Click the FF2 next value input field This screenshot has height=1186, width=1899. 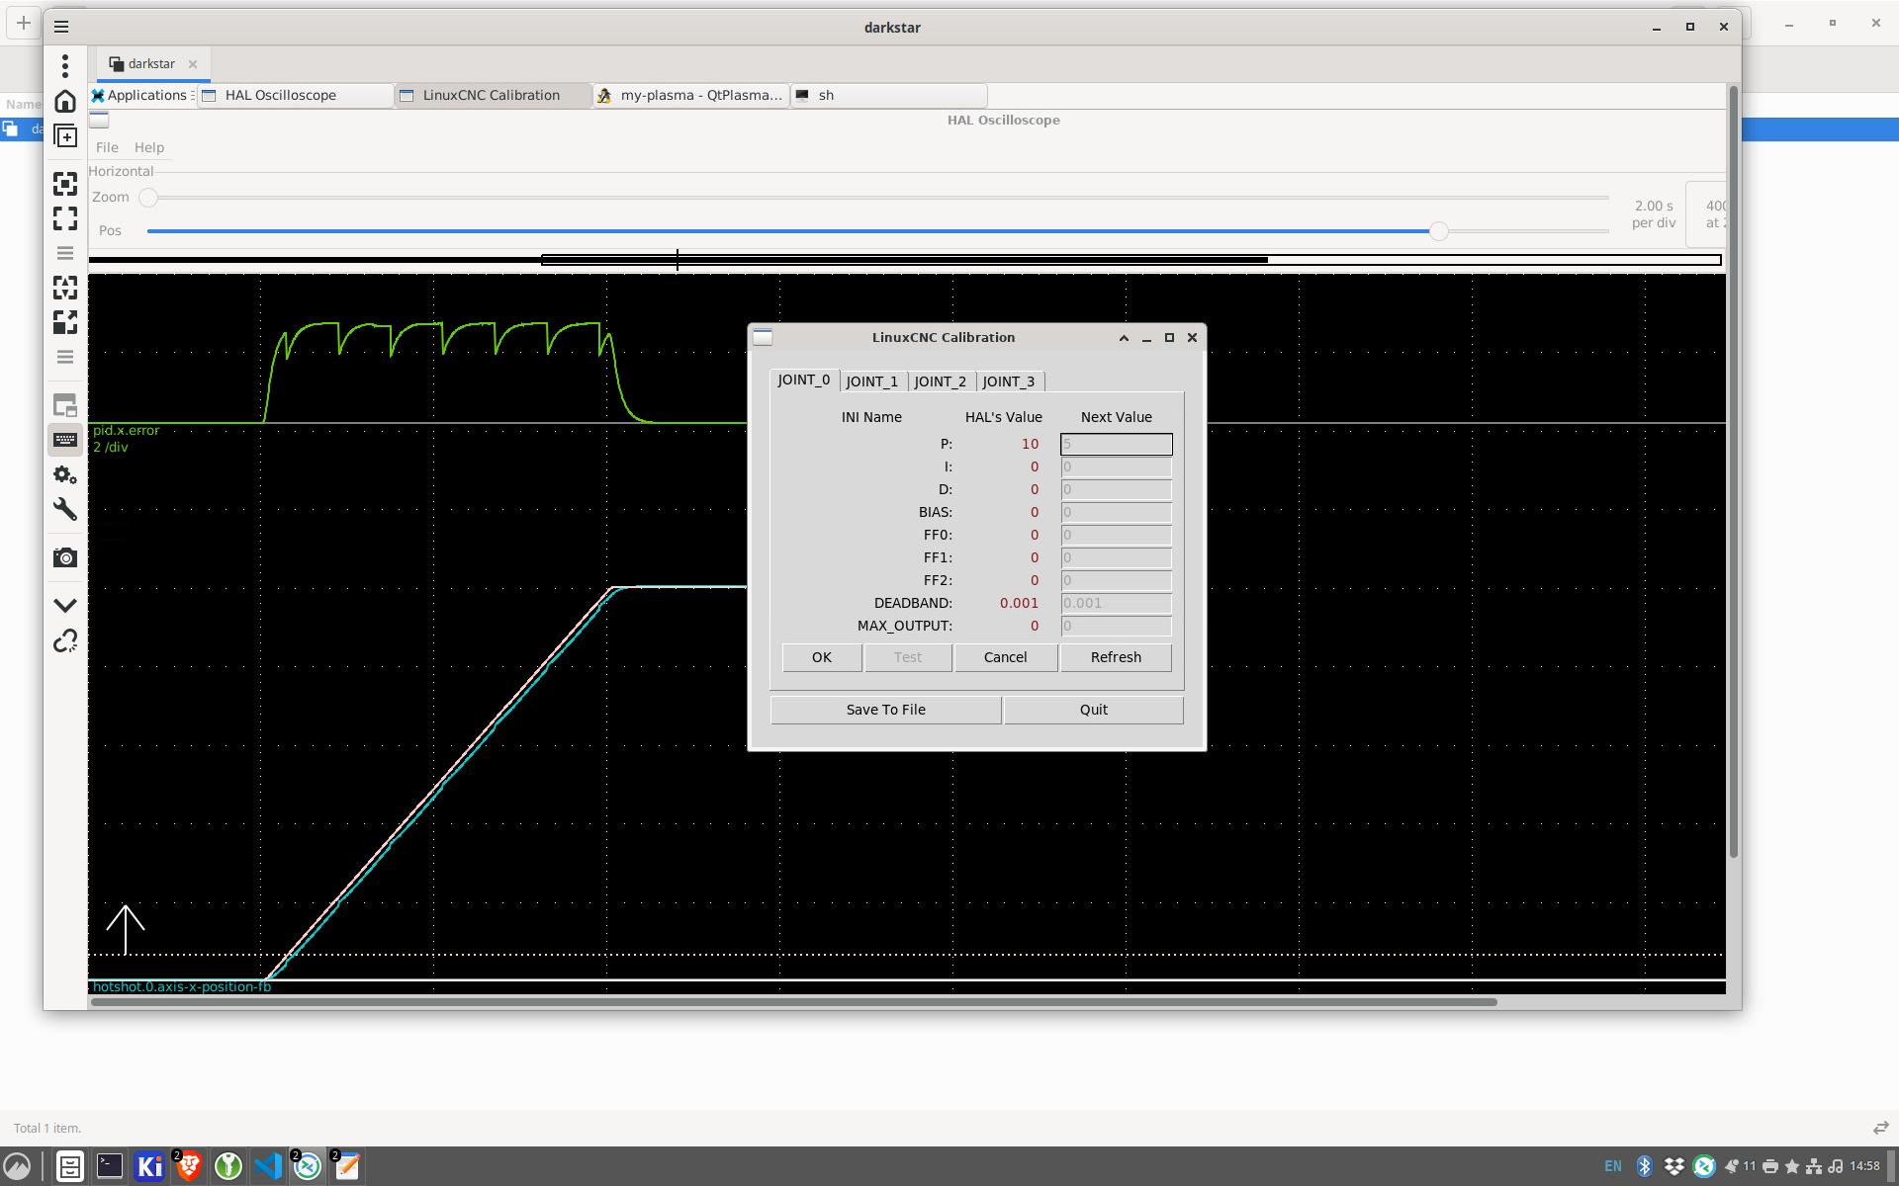point(1117,581)
